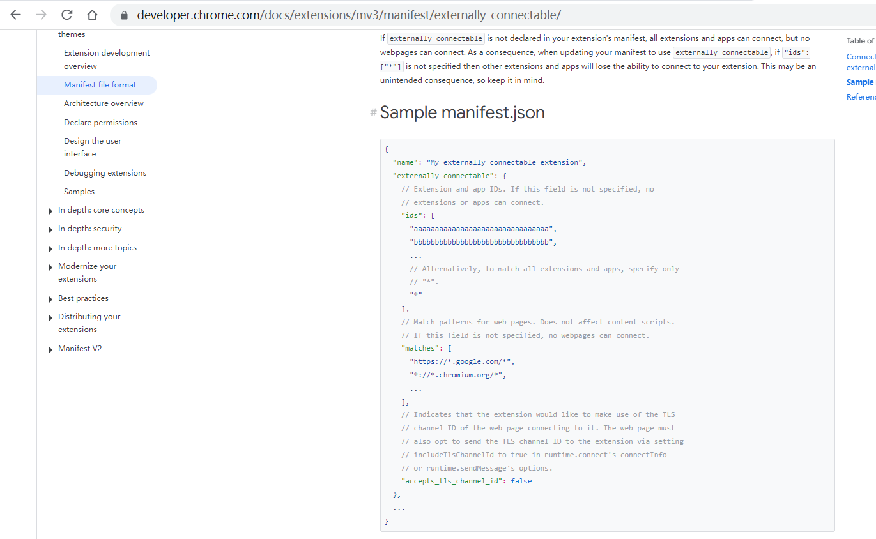Image resolution: width=876 pixels, height=539 pixels.
Task: View site security info via the padlock
Action: click(124, 15)
